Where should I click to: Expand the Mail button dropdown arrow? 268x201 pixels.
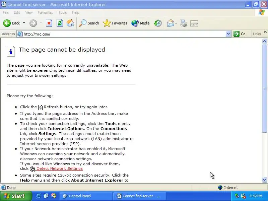pyautogui.click(x=176, y=23)
